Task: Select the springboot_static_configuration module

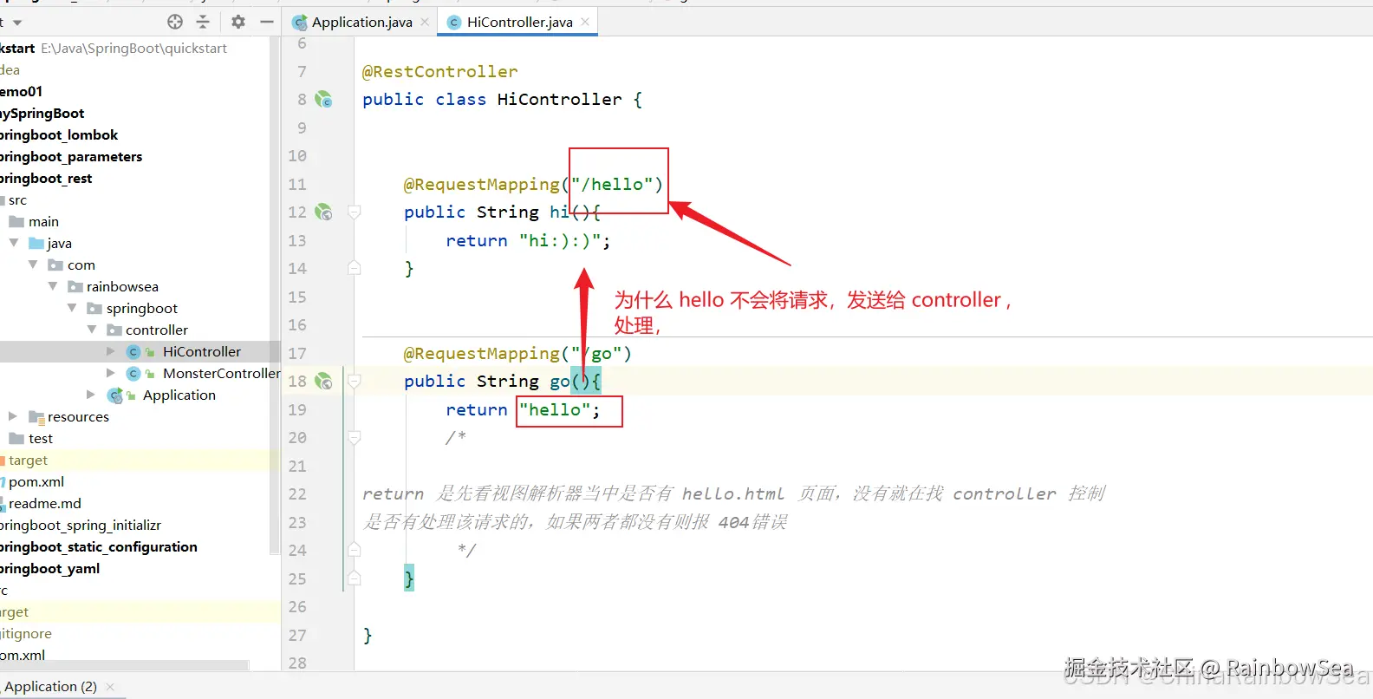Action: pyautogui.click(x=99, y=546)
